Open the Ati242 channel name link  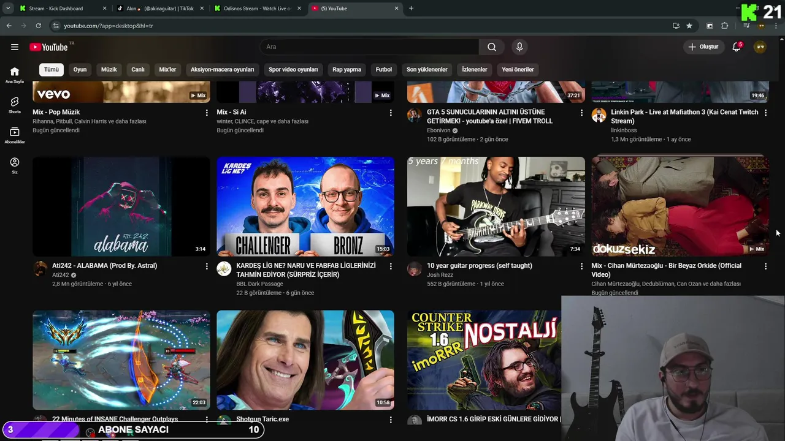pos(61,275)
